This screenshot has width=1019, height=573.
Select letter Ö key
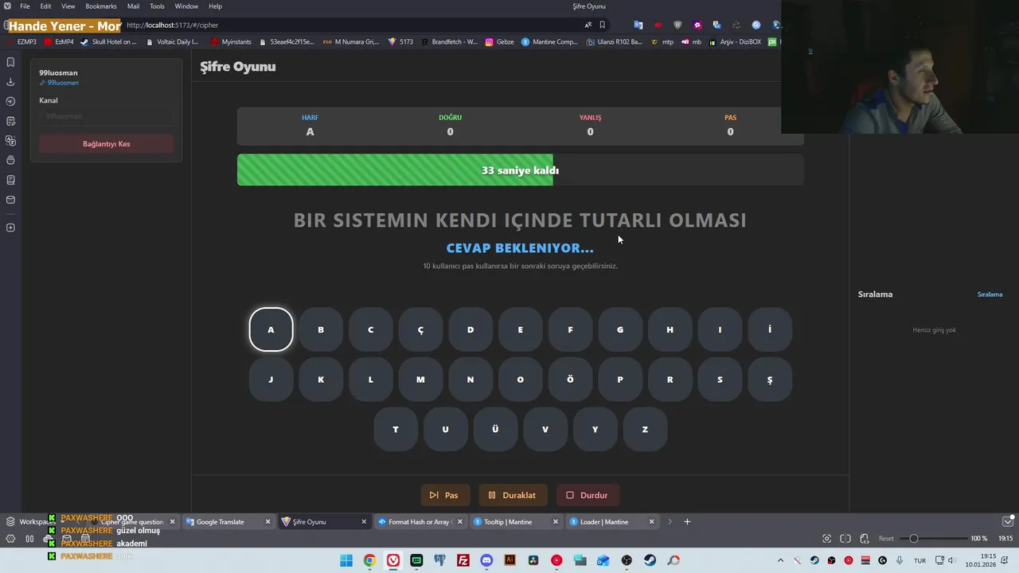tap(570, 380)
